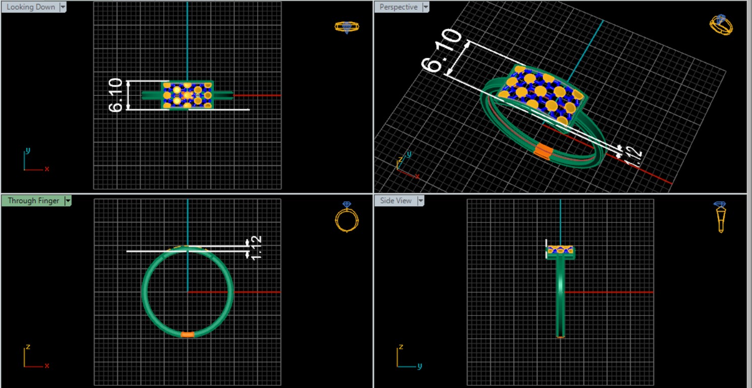Image resolution: width=752 pixels, height=388 pixels.
Task: Expand the Side View viewport menu arrow
Action: (420, 201)
